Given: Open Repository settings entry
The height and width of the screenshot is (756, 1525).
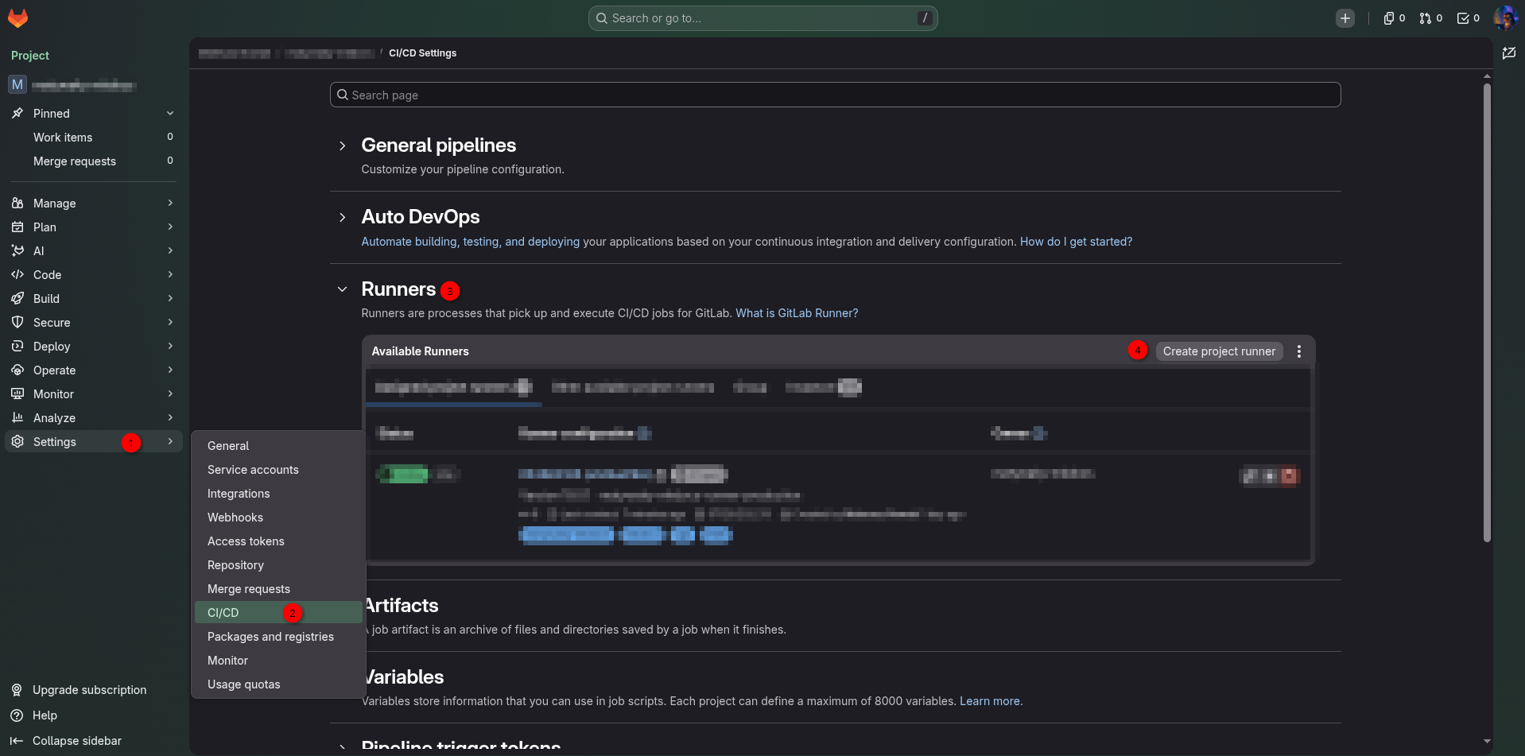Looking at the screenshot, I should pos(278,565).
